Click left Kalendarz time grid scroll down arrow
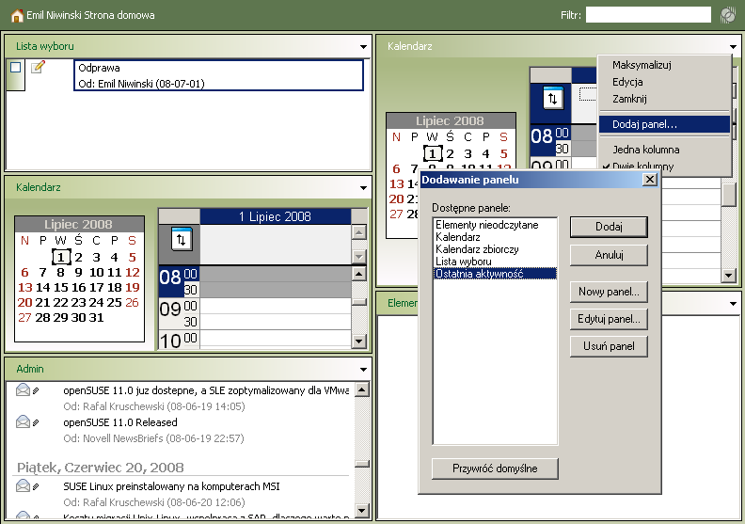The width and height of the screenshot is (745, 524). tap(359, 341)
